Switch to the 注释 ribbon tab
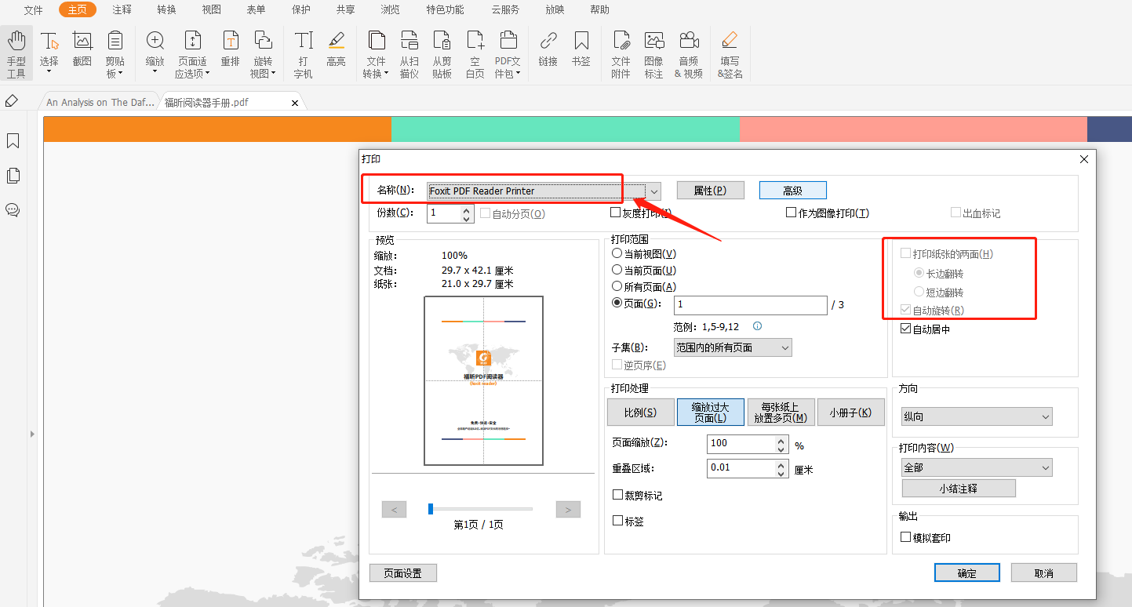 coord(121,9)
